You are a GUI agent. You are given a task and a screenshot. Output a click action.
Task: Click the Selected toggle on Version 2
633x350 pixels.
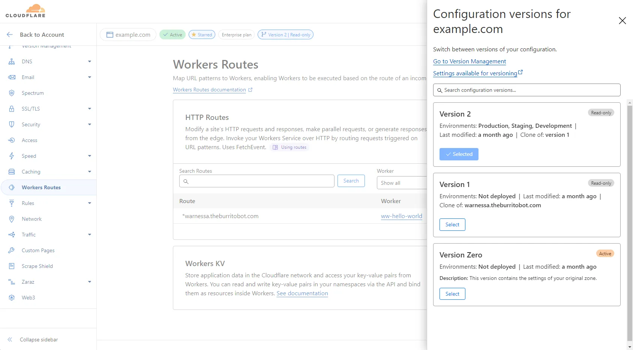click(459, 154)
